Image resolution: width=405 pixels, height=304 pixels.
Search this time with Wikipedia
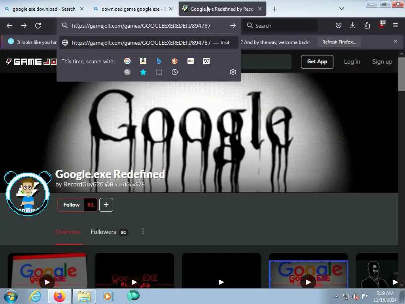coord(206,61)
